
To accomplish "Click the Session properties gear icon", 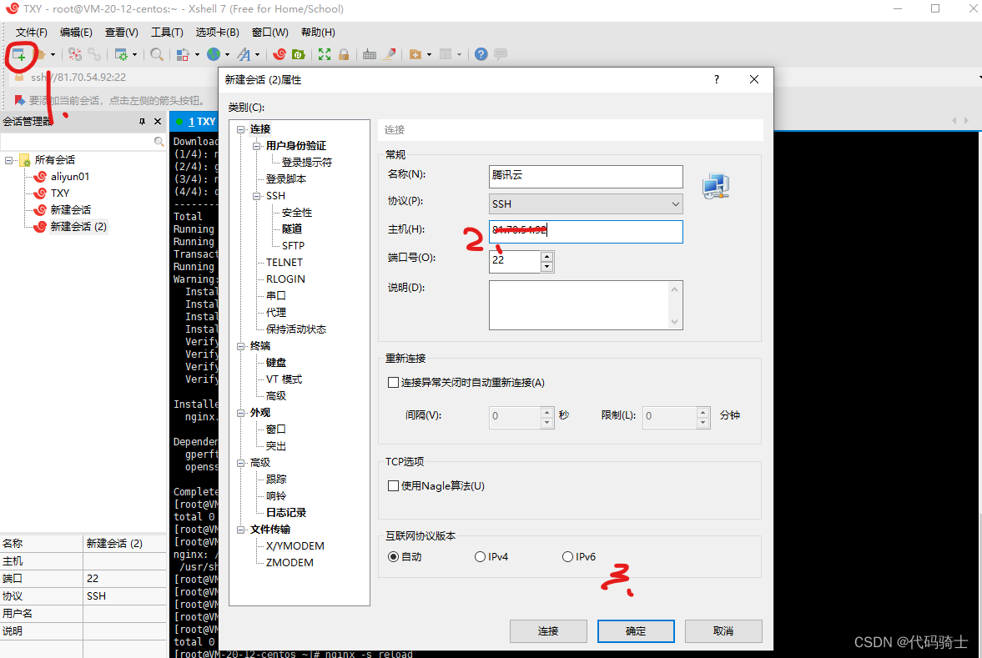I will click(x=121, y=54).
